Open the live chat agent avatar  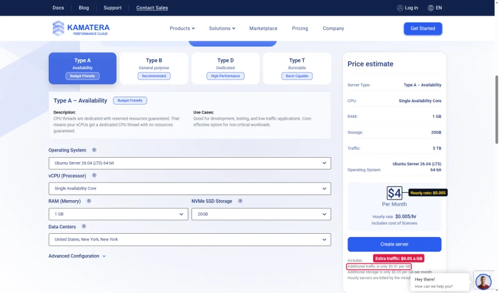pyautogui.click(x=483, y=282)
